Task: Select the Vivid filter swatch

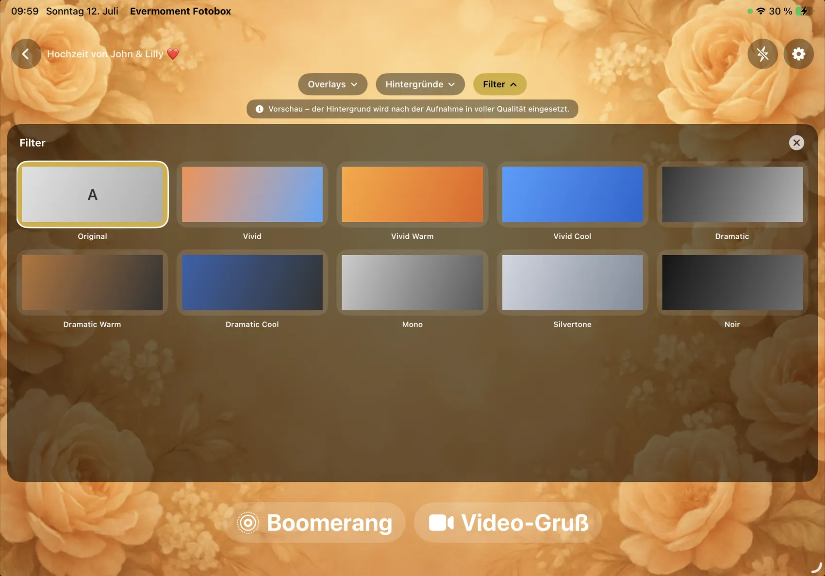Action: pos(252,194)
